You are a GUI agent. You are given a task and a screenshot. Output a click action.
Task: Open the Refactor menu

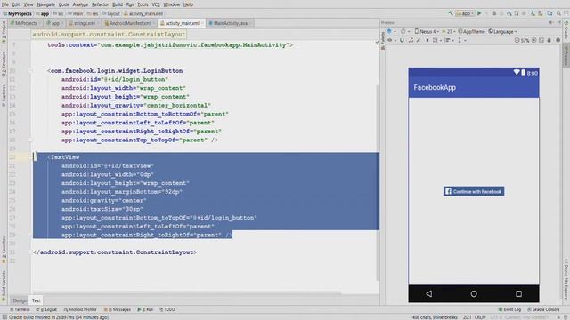100,4
